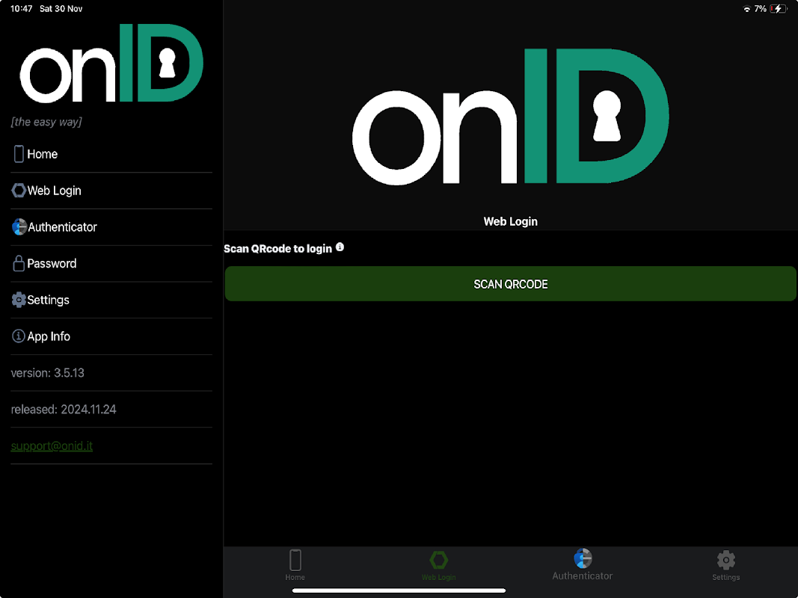This screenshot has height=598, width=798.
Task: Tap the gear icon beside Settings in sidebar
Action: tap(19, 300)
